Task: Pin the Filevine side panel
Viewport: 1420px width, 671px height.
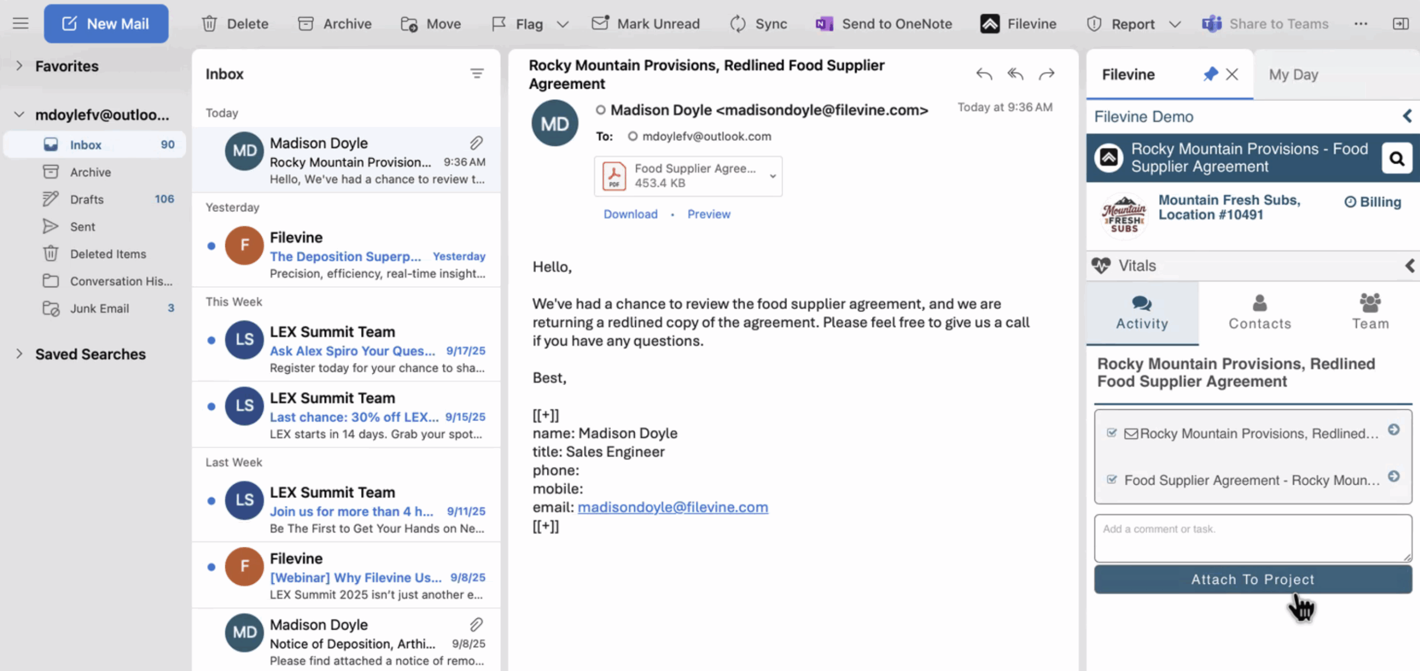Action: [1210, 74]
